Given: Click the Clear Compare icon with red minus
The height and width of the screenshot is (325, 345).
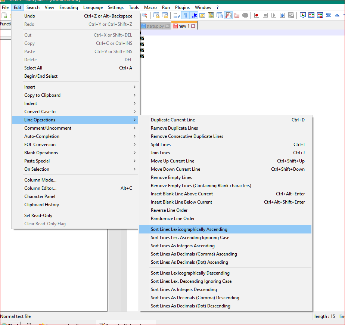Looking at the screenshot, I should coord(320,15).
